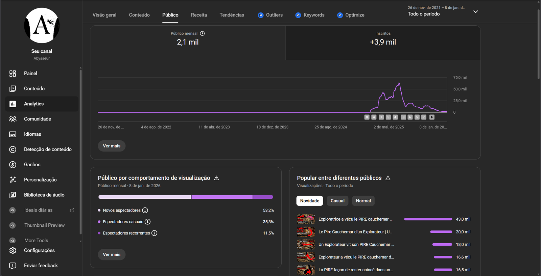Click the Ganhos dollar sign icon
The width and height of the screenshot is (541, 276).
coord(13,165)
